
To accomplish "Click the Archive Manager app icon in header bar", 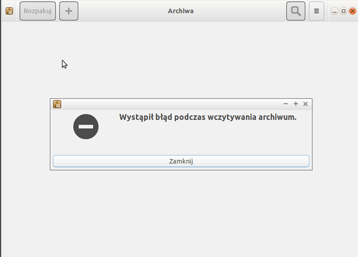I will tap(9, 11).
